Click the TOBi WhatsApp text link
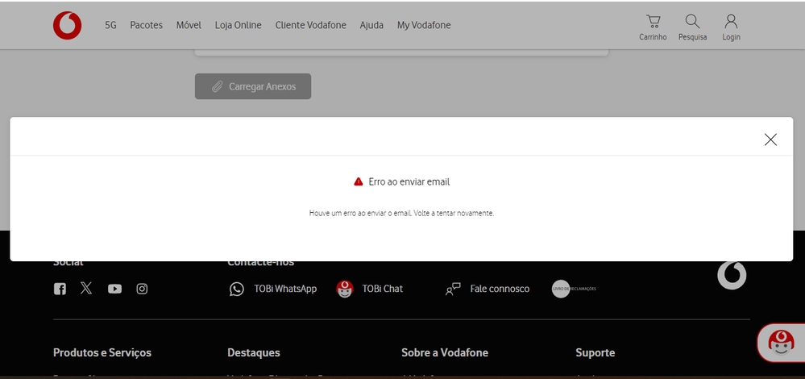Screen dimensions: 805x379 285,289
